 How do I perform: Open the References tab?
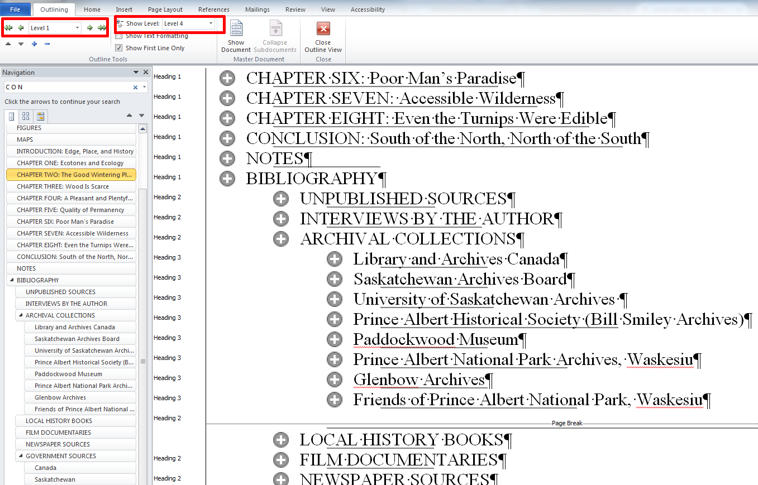(x=213, y=9)
